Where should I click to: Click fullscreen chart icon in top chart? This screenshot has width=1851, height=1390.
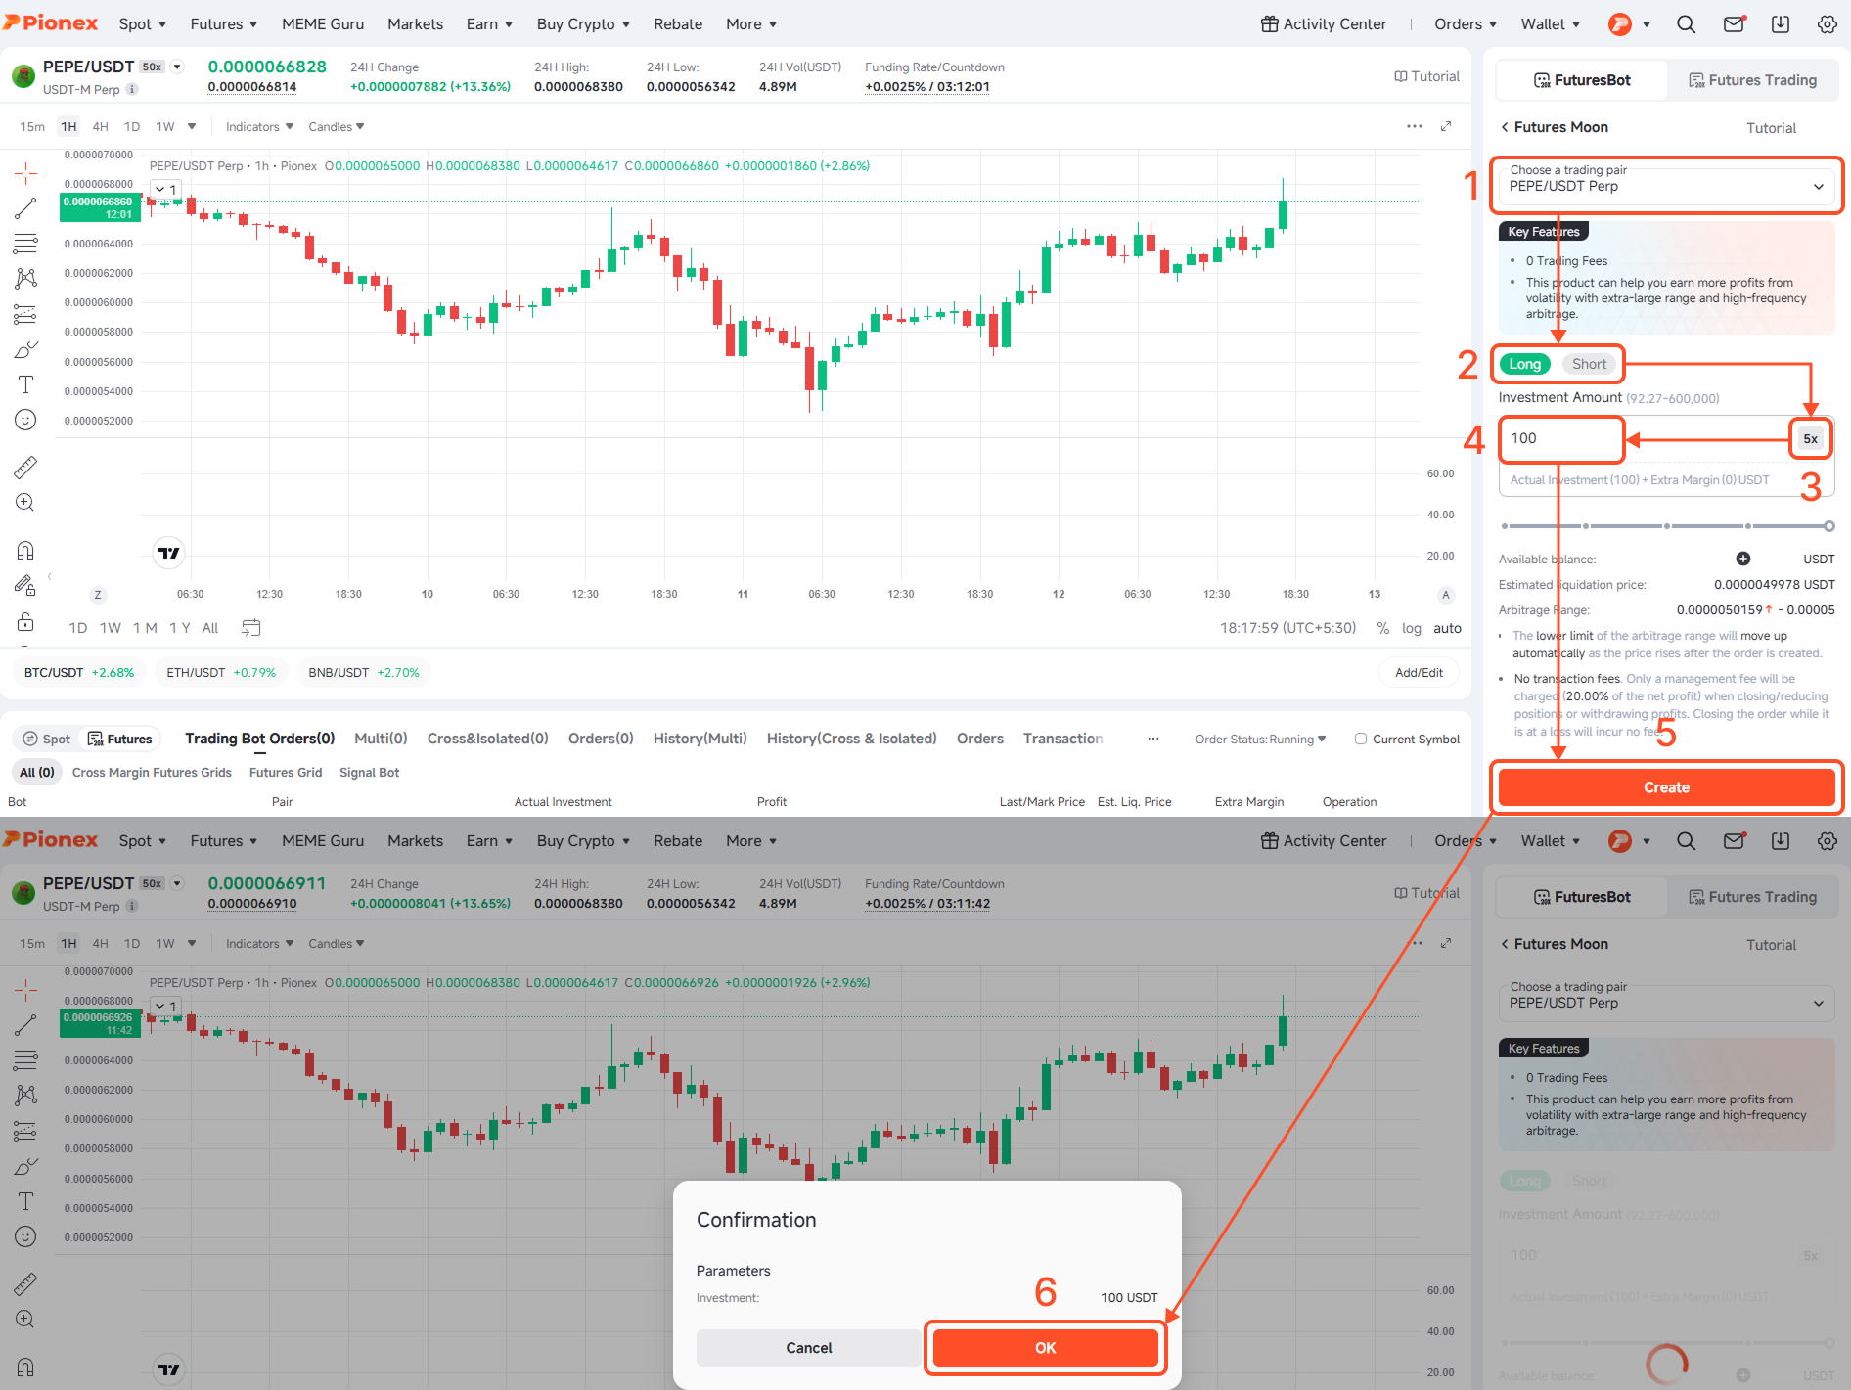[x=1446, y=126]
